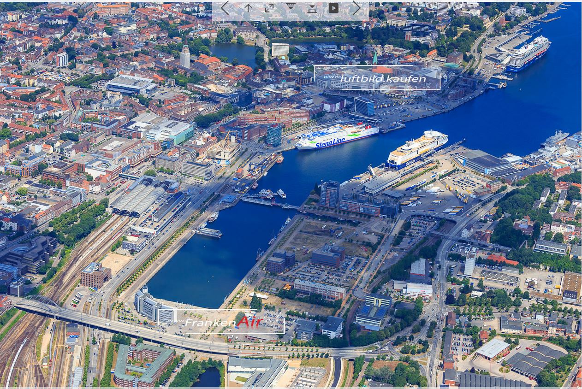Click the bottom-bar down-arrow panel icon
Image resolution: width=582 pixels, height=389 pixels.
pos(312,8)
